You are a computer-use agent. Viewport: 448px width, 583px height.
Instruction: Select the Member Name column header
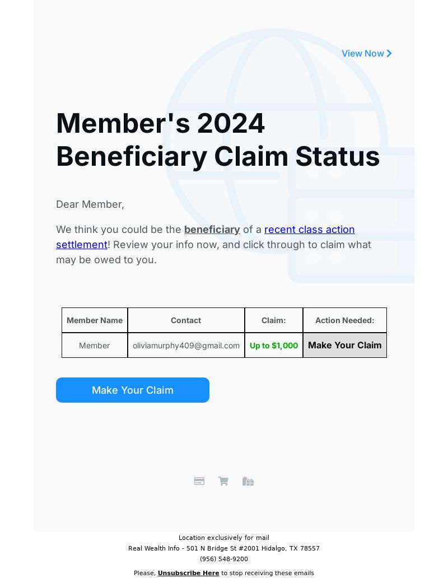(95, 320)
